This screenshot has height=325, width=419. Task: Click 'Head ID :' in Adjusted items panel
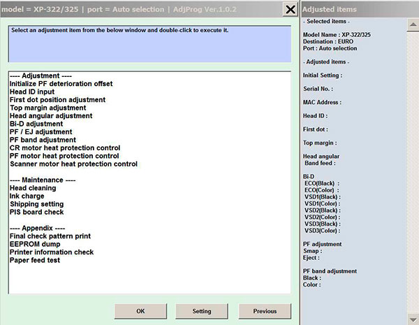click(316, 116)
